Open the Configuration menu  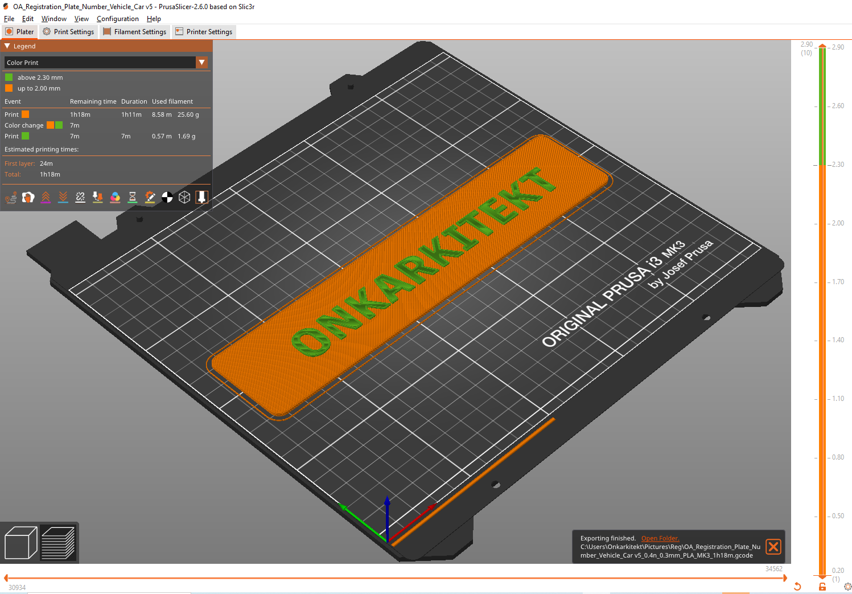click(117, 18)
